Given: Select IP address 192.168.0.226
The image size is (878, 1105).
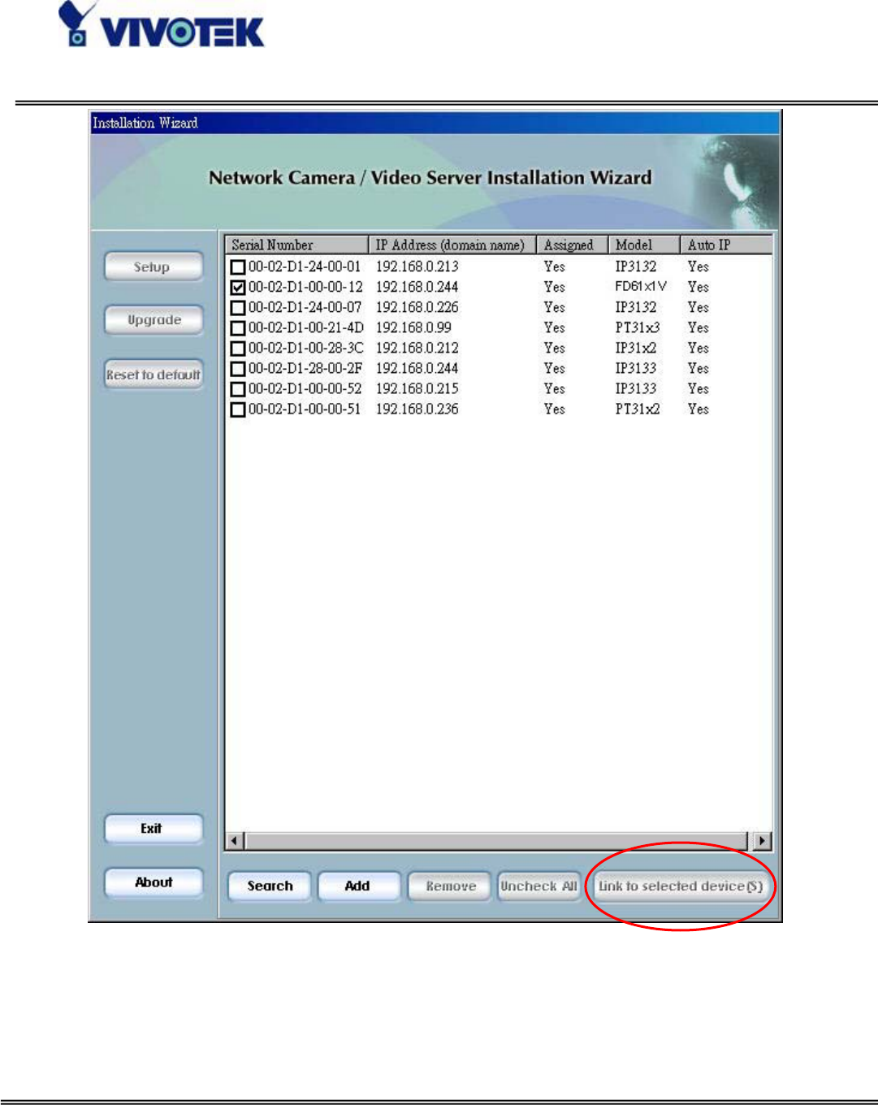Looking at the screenshot, I should tap(417, 308).
